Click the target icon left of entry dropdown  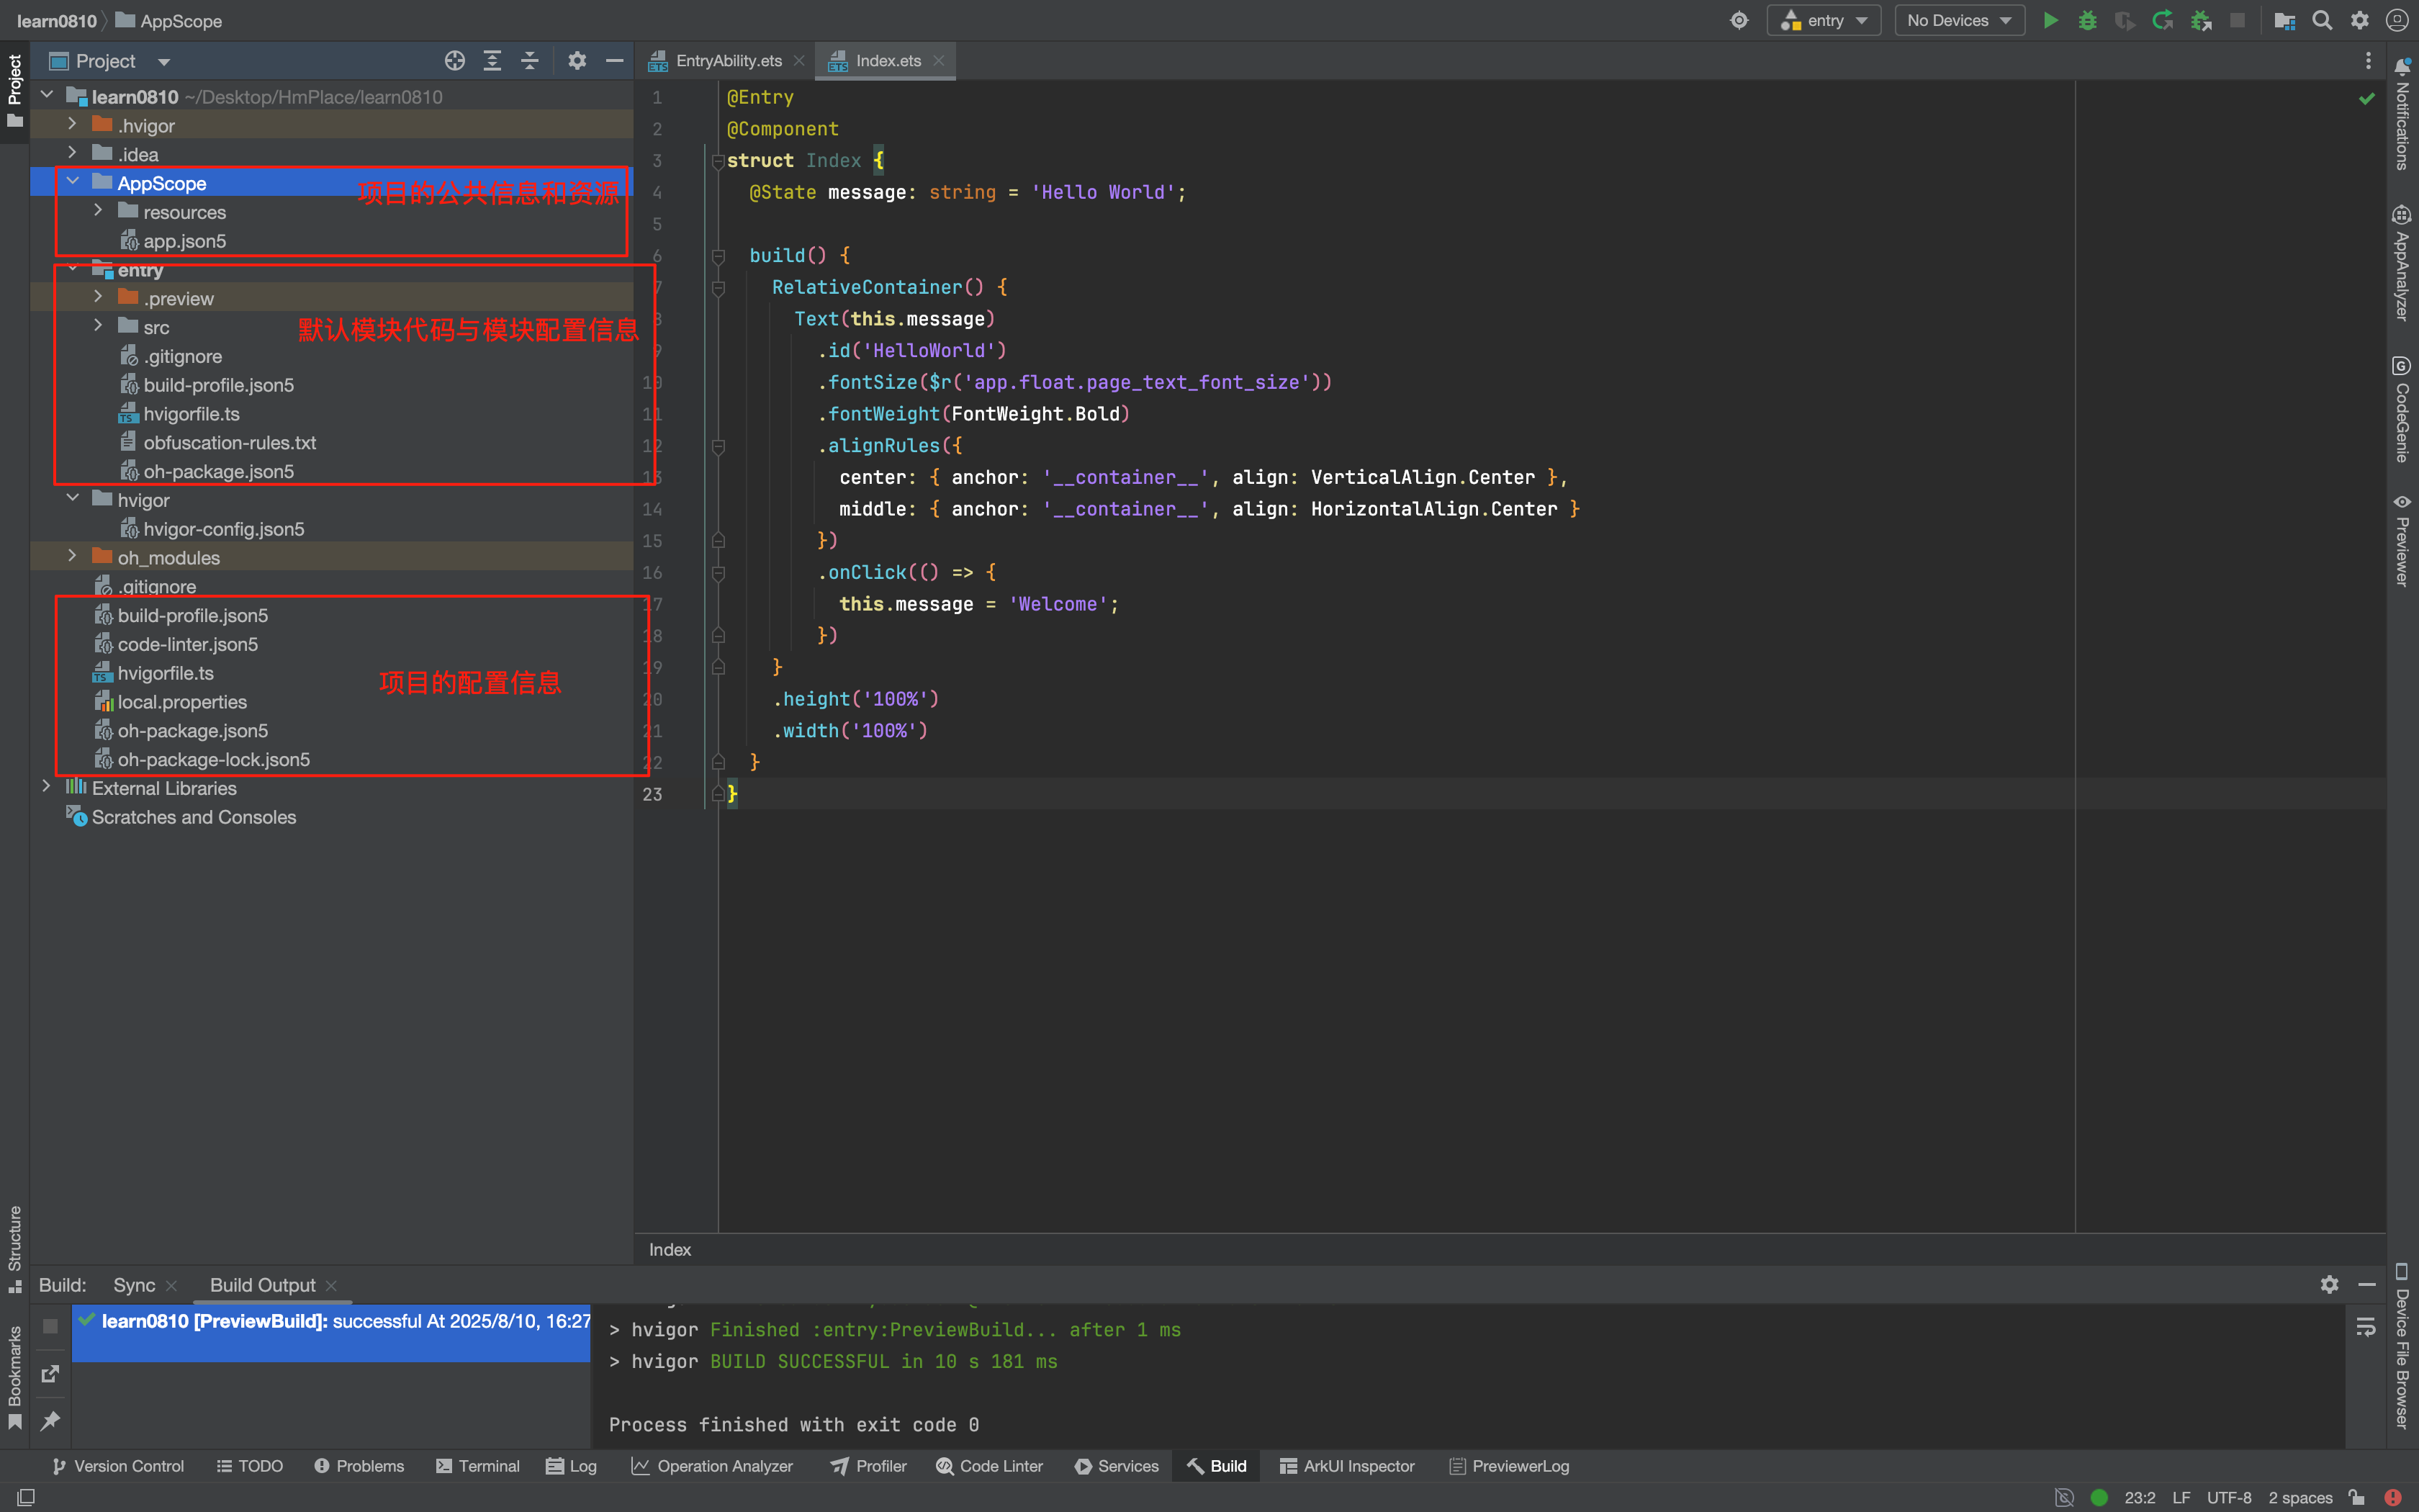point(1739,20)
